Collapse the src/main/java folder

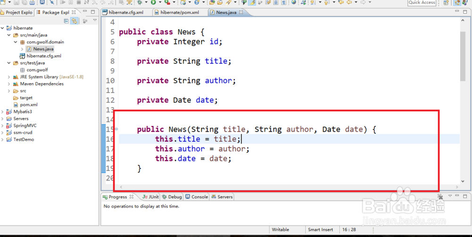(9, 35)
